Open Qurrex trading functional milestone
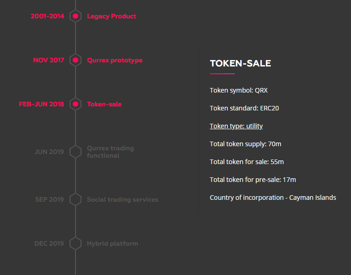Screen dimensions: 351x275 110,152
